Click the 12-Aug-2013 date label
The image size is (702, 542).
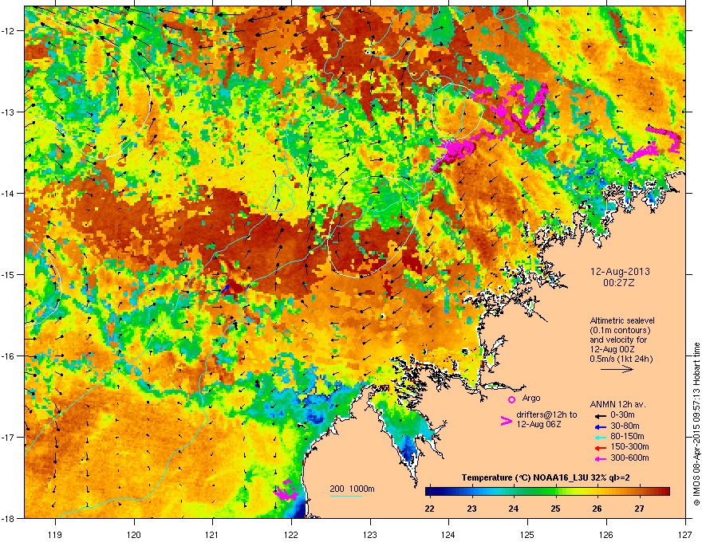pyautogui.click(x=620, y=272)
